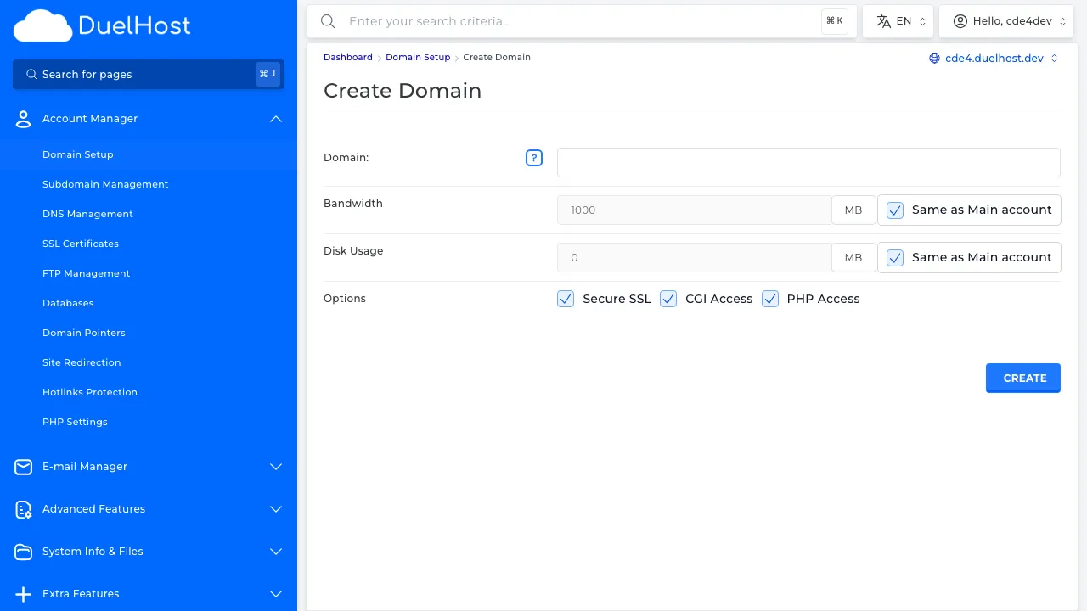
Task: Click the E-mail Manager envelope icon
Action: (x=23, y=467)
